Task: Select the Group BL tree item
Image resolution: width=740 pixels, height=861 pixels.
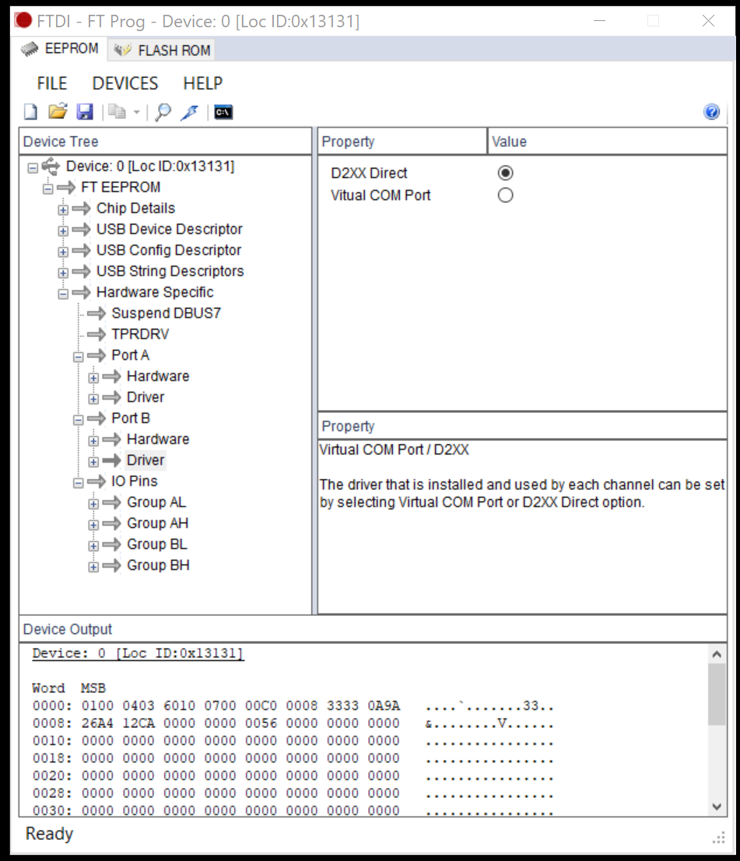Action: 156,544
